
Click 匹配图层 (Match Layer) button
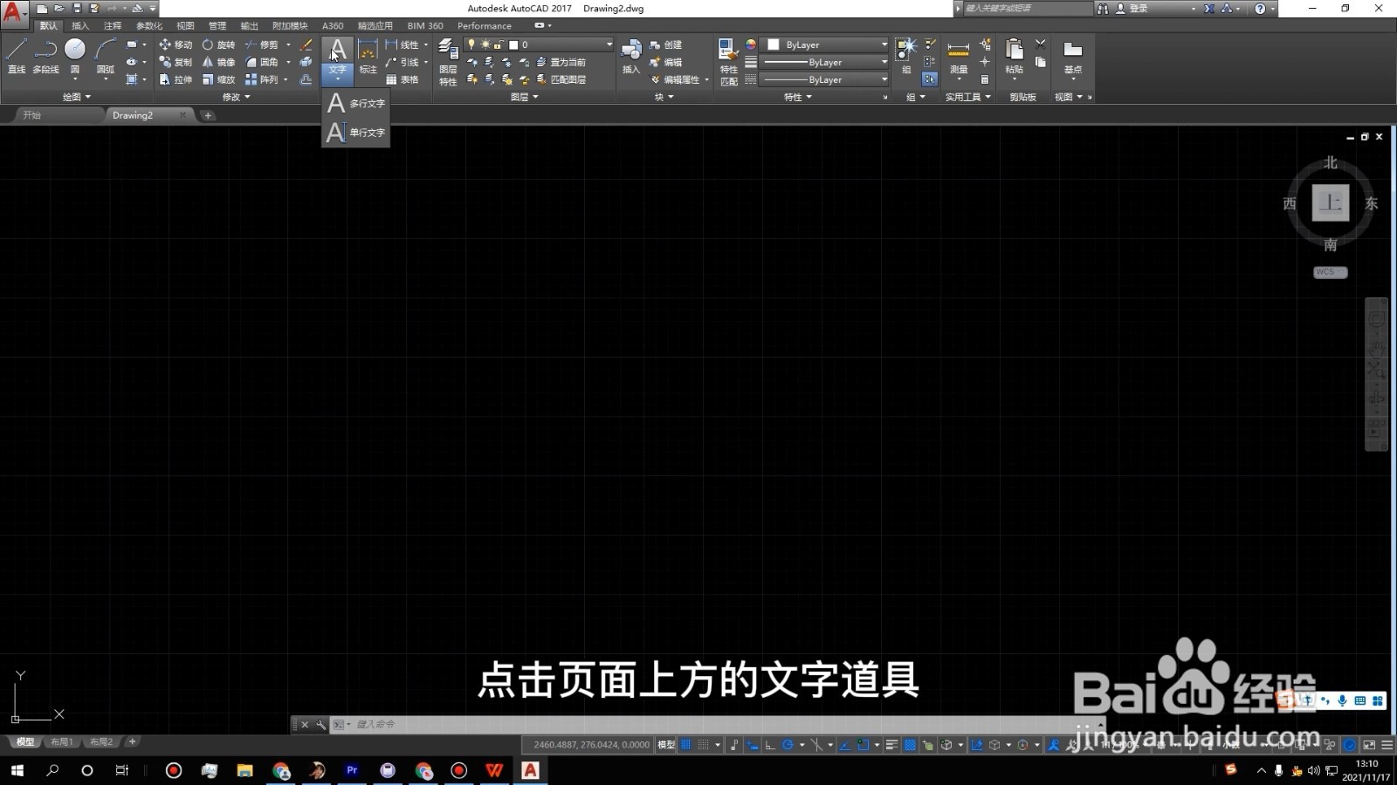tap(561, 79)
